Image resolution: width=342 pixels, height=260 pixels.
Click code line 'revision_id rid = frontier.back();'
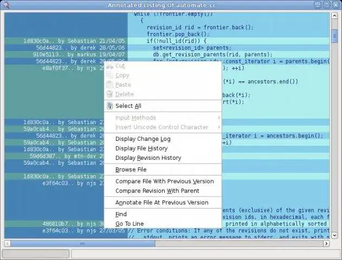pyautogui.click(x=200, y=28)
